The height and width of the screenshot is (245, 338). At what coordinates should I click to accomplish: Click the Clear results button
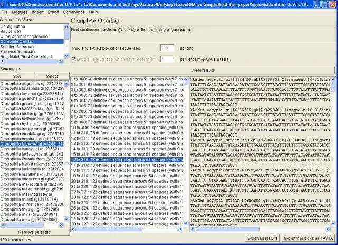click(203, 70)
